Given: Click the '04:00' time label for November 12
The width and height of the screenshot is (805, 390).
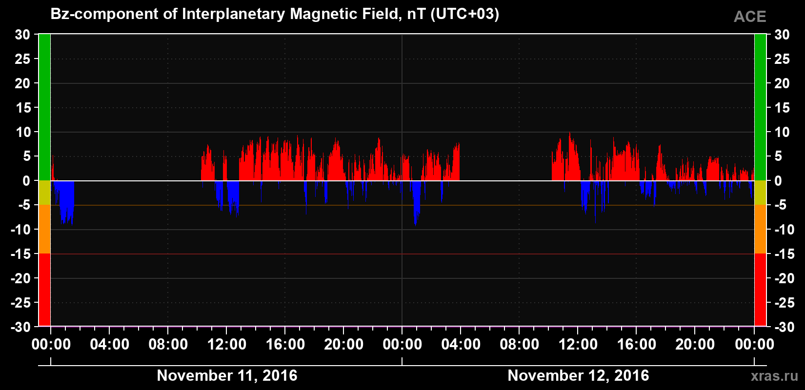Looking at the screenshot, I should [461, 345].
